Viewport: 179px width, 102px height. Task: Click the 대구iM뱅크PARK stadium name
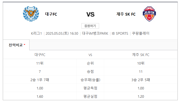coord(95,33)
